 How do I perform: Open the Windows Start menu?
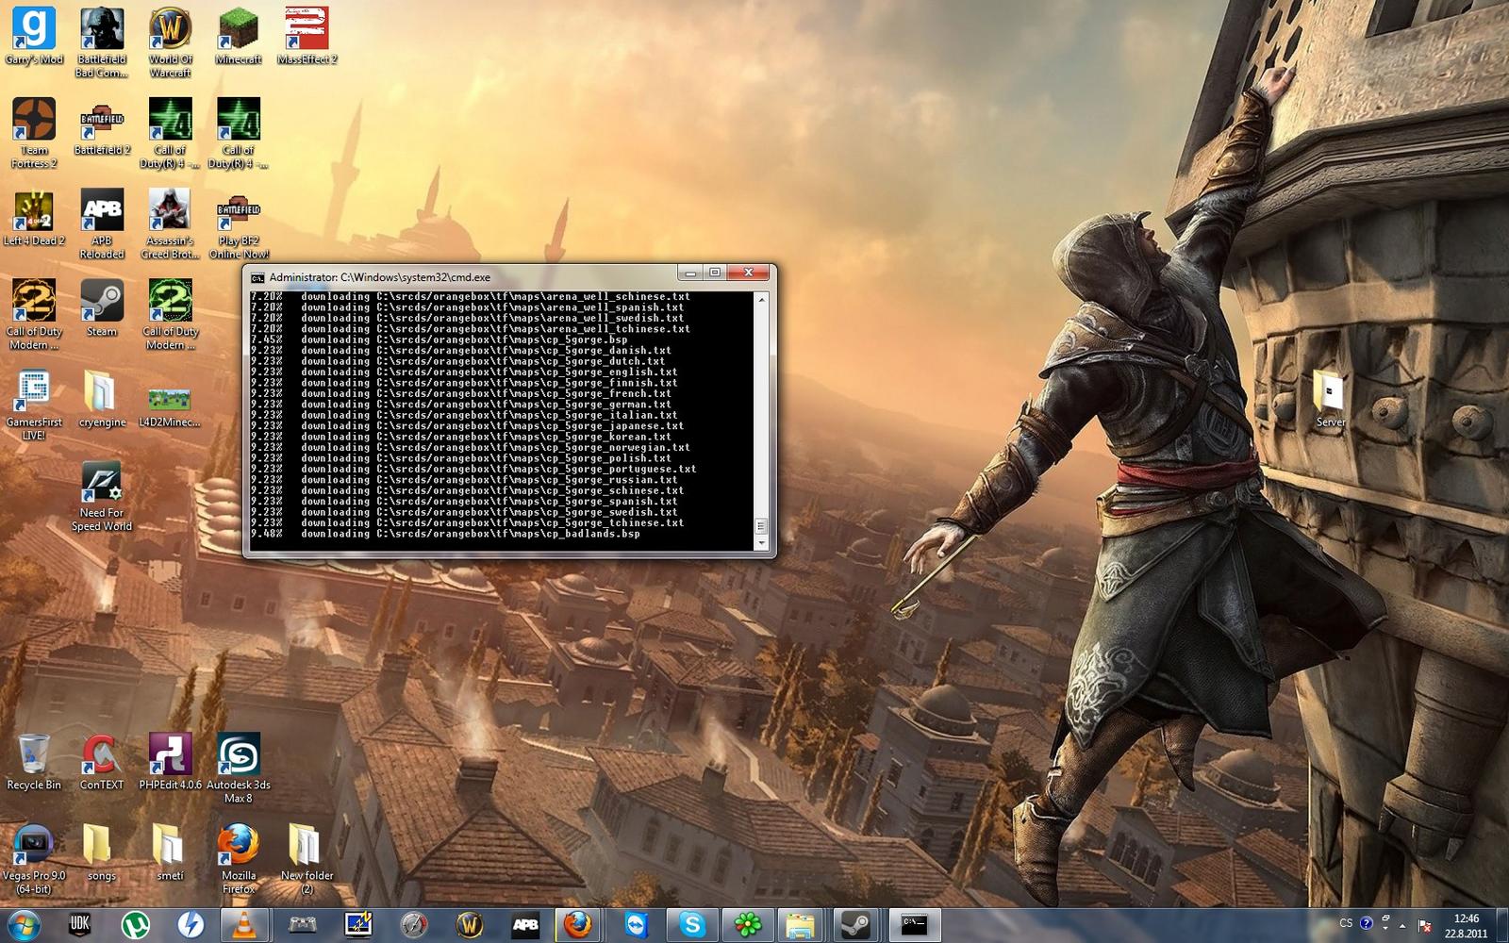tap(24, 925)
